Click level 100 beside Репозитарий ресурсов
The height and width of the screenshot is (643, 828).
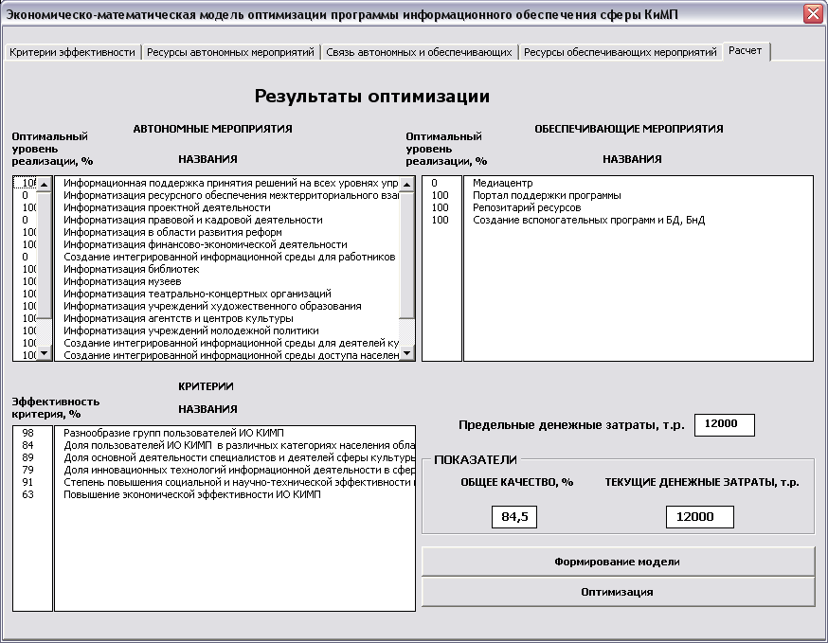click(x=441, y=207)
